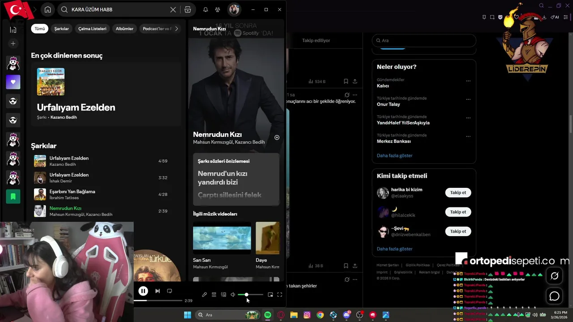Skip to the next track
The image size is (573, 322).
(x=158, y=291)
